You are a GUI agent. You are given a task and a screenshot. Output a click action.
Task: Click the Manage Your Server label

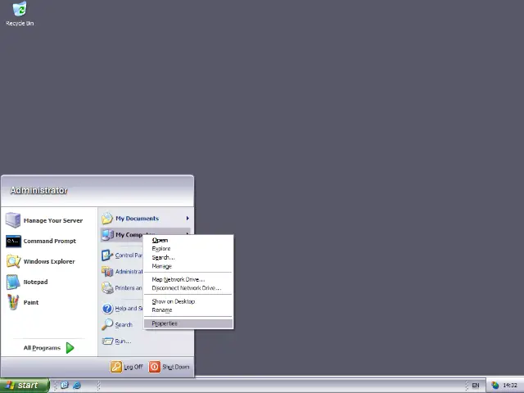[x=52, y=220]
